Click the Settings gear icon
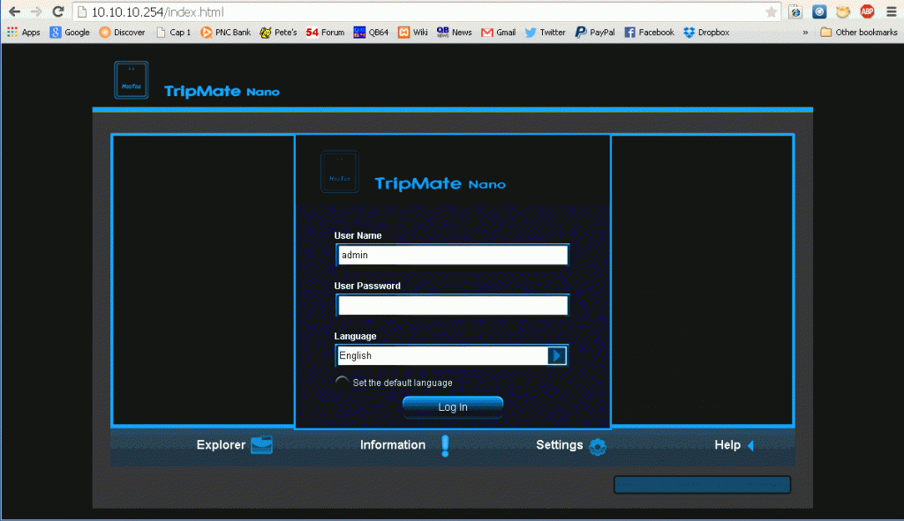The height and width of the screenshot is (521, 904). pos(598,446)
